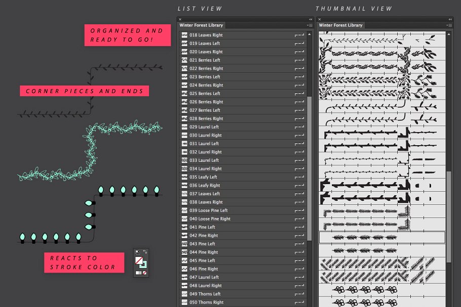Click the white Fill swatch with red slash
The width and height of the screenshot is (461, 307).
click(138, 260)
